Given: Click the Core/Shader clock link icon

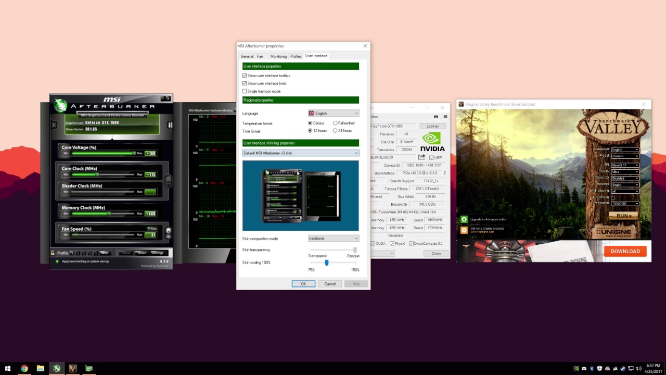Looking at the screenshot, I should [x=168, y=181].
